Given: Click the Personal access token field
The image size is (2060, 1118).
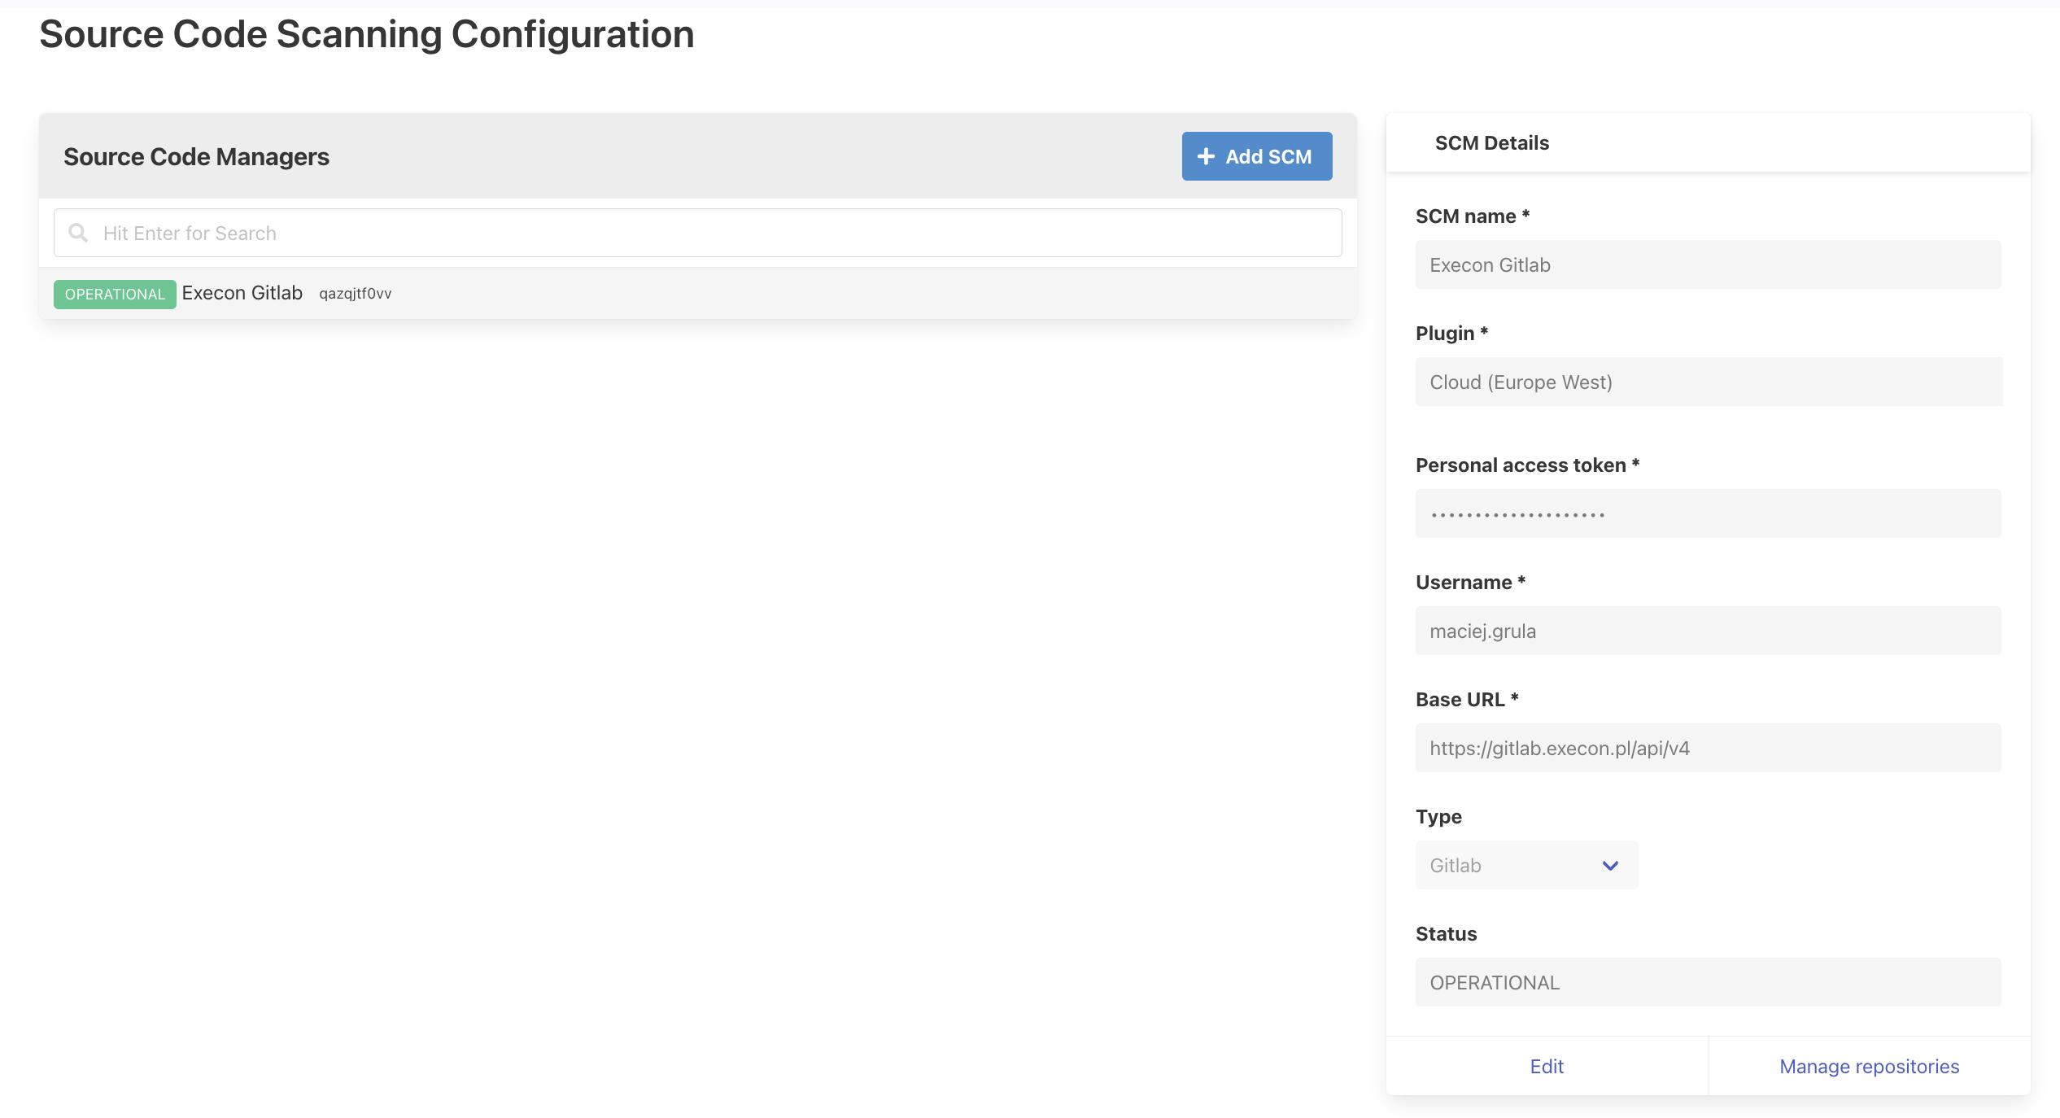Looking at the screenshot, I should click(1708, 514).
